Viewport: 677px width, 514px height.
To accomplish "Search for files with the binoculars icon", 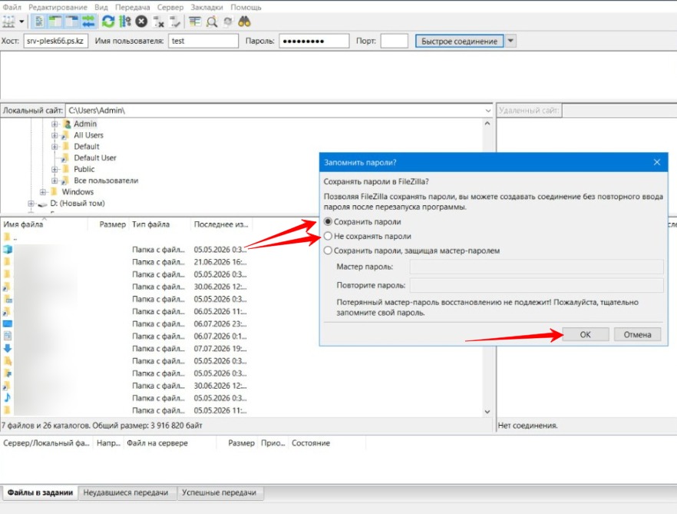I will (x=244, y=22).
